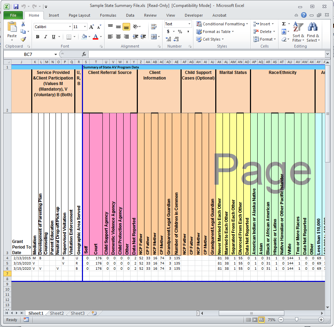
Task: Click the Copy icon
Action: pyautogui.click(x=23, y=32)
